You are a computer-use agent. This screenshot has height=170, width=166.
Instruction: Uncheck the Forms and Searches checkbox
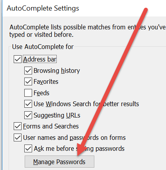(18, 126)
